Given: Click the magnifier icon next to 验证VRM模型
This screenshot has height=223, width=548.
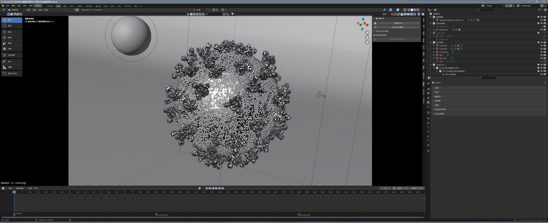Looking at the screenshot, I should [x=375, y=27].
